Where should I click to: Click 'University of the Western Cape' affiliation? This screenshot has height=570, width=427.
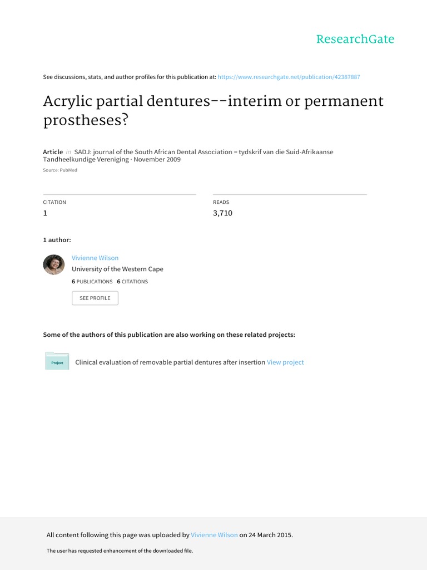click(117, 269)
